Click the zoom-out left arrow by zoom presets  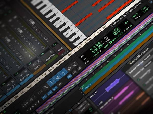point(23,106)
